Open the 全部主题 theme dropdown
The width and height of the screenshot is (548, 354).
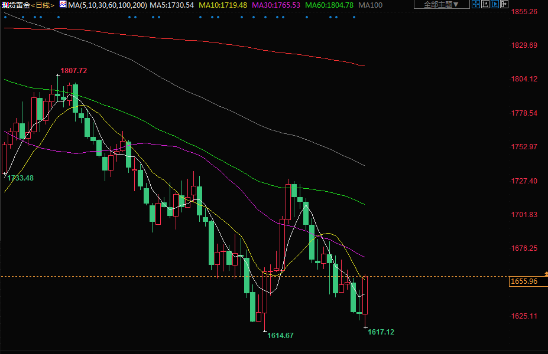(x=441, y=5)
